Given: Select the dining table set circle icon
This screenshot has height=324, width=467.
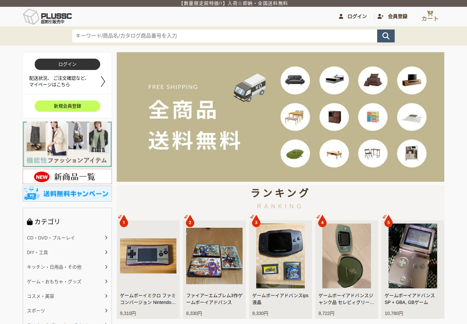Looking at the screenshot, I should click(295, 117).
